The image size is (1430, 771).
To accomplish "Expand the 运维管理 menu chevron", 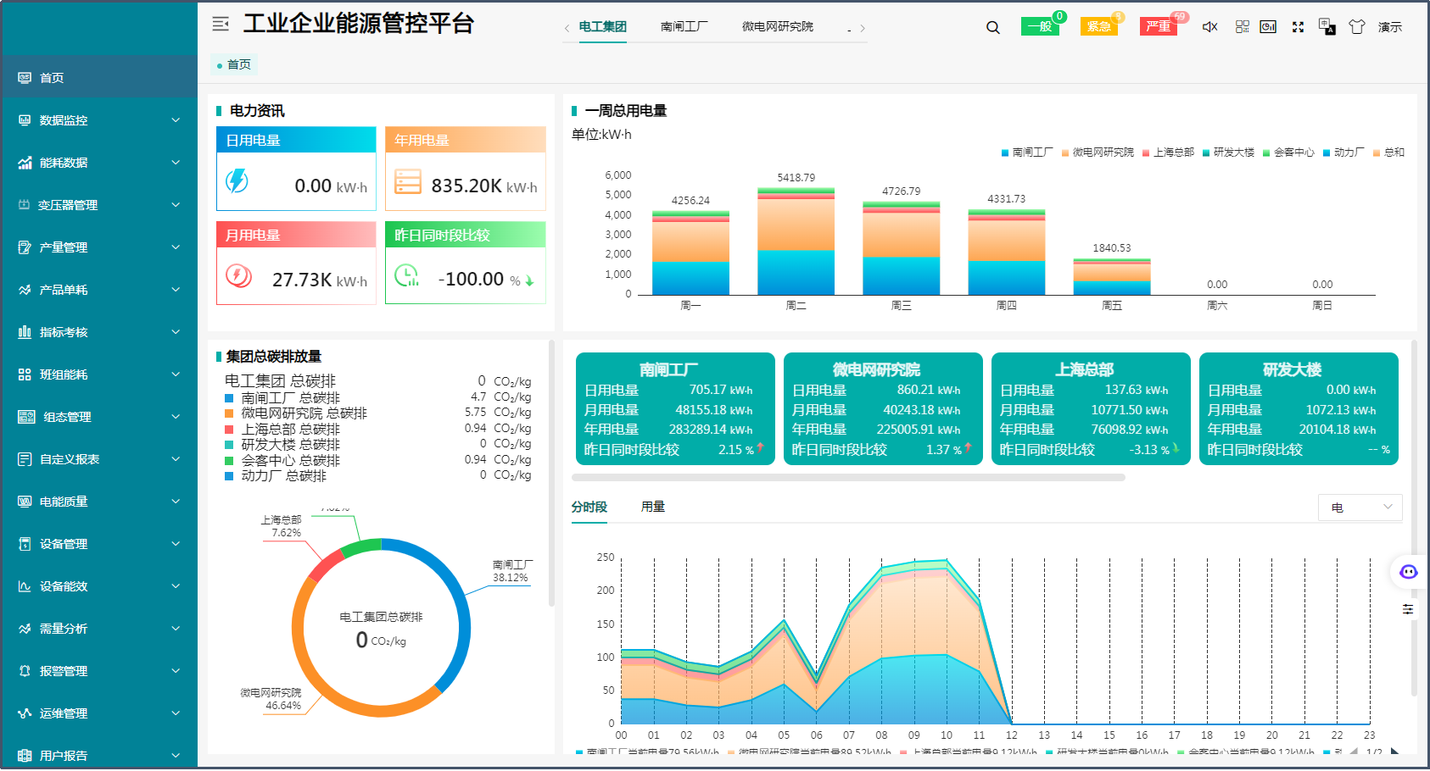I will pos(176,713).
